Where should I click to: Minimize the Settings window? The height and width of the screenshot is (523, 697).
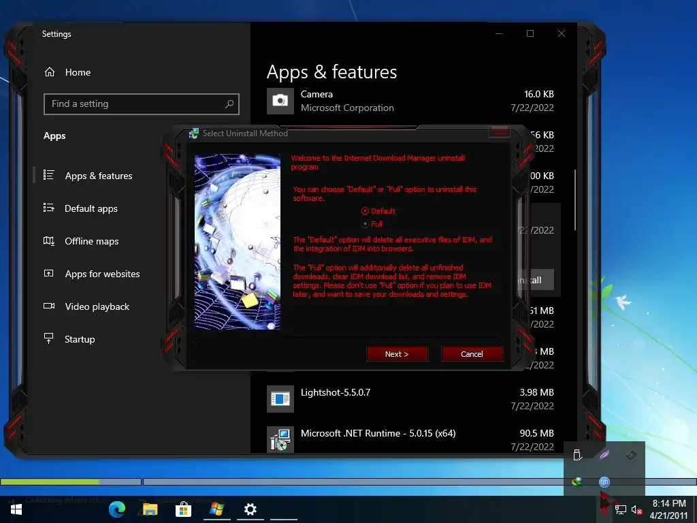coord(499,34)
